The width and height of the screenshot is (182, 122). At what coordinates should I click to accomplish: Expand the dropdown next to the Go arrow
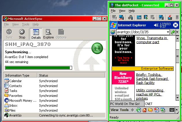coord(177,32)
